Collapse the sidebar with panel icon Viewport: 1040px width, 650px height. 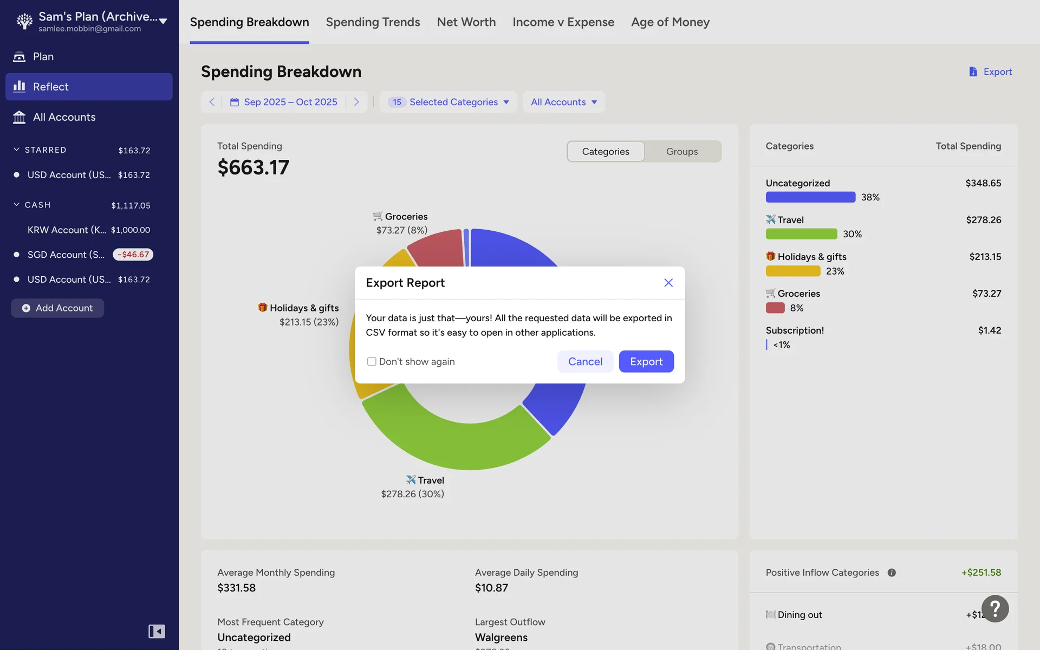(x=157, y=631)
